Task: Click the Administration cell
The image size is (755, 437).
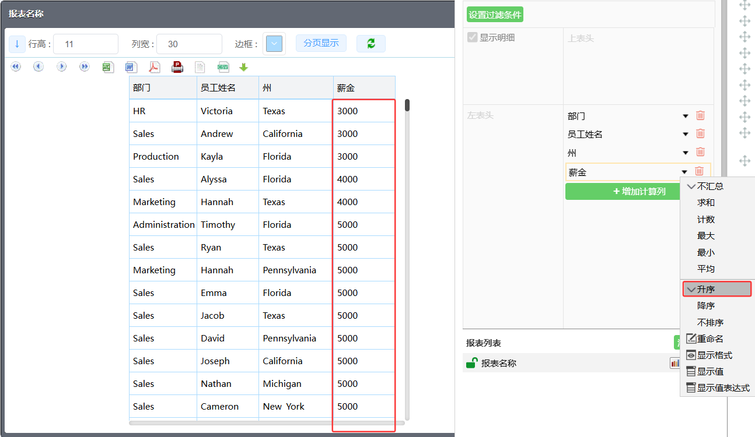Action: point(163,224)
